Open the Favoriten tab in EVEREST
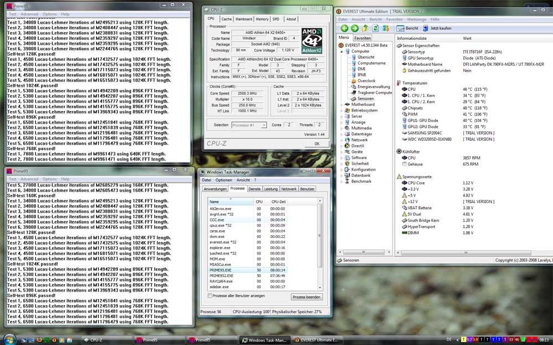 (363, 38)
